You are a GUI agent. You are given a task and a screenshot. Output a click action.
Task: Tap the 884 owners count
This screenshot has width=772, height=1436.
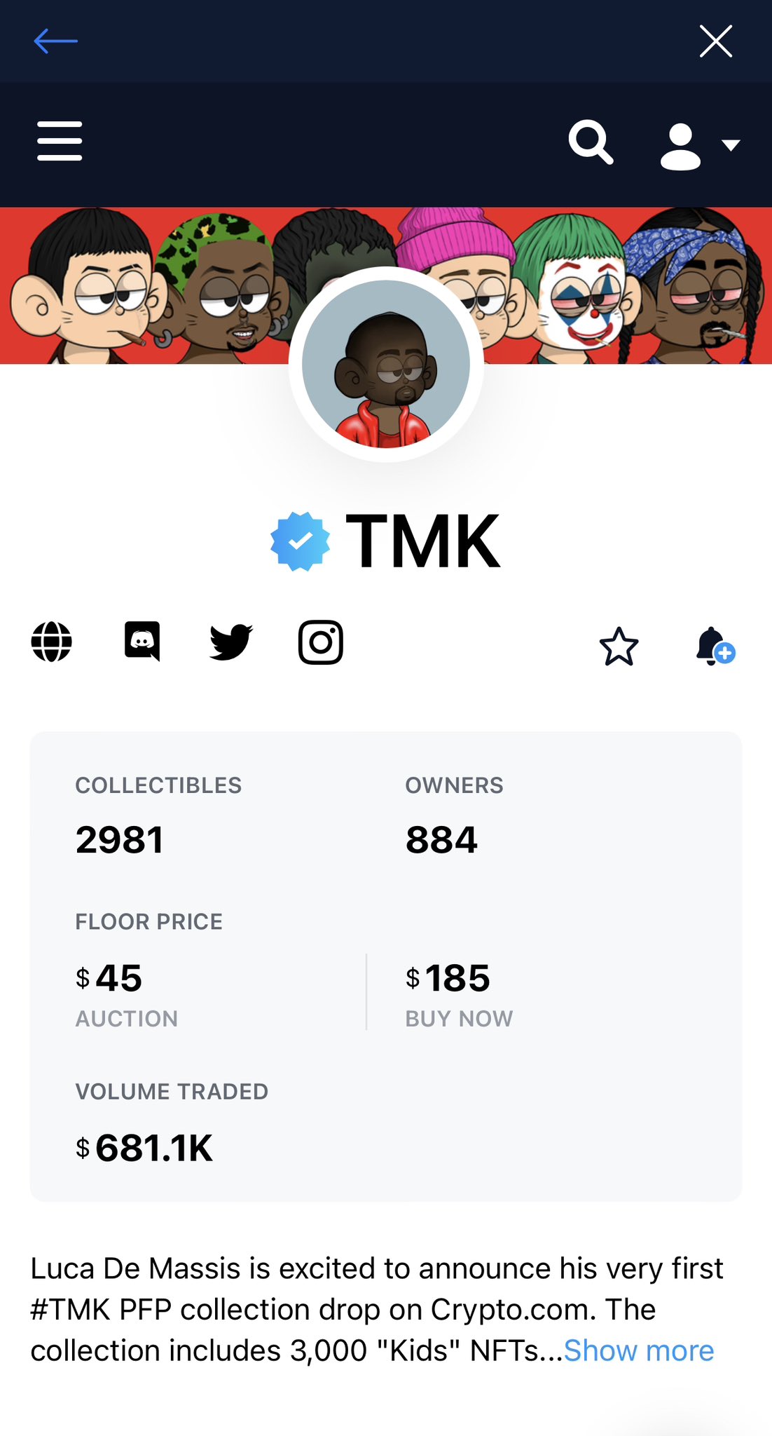pyautogui.click(x=441, y=840)
